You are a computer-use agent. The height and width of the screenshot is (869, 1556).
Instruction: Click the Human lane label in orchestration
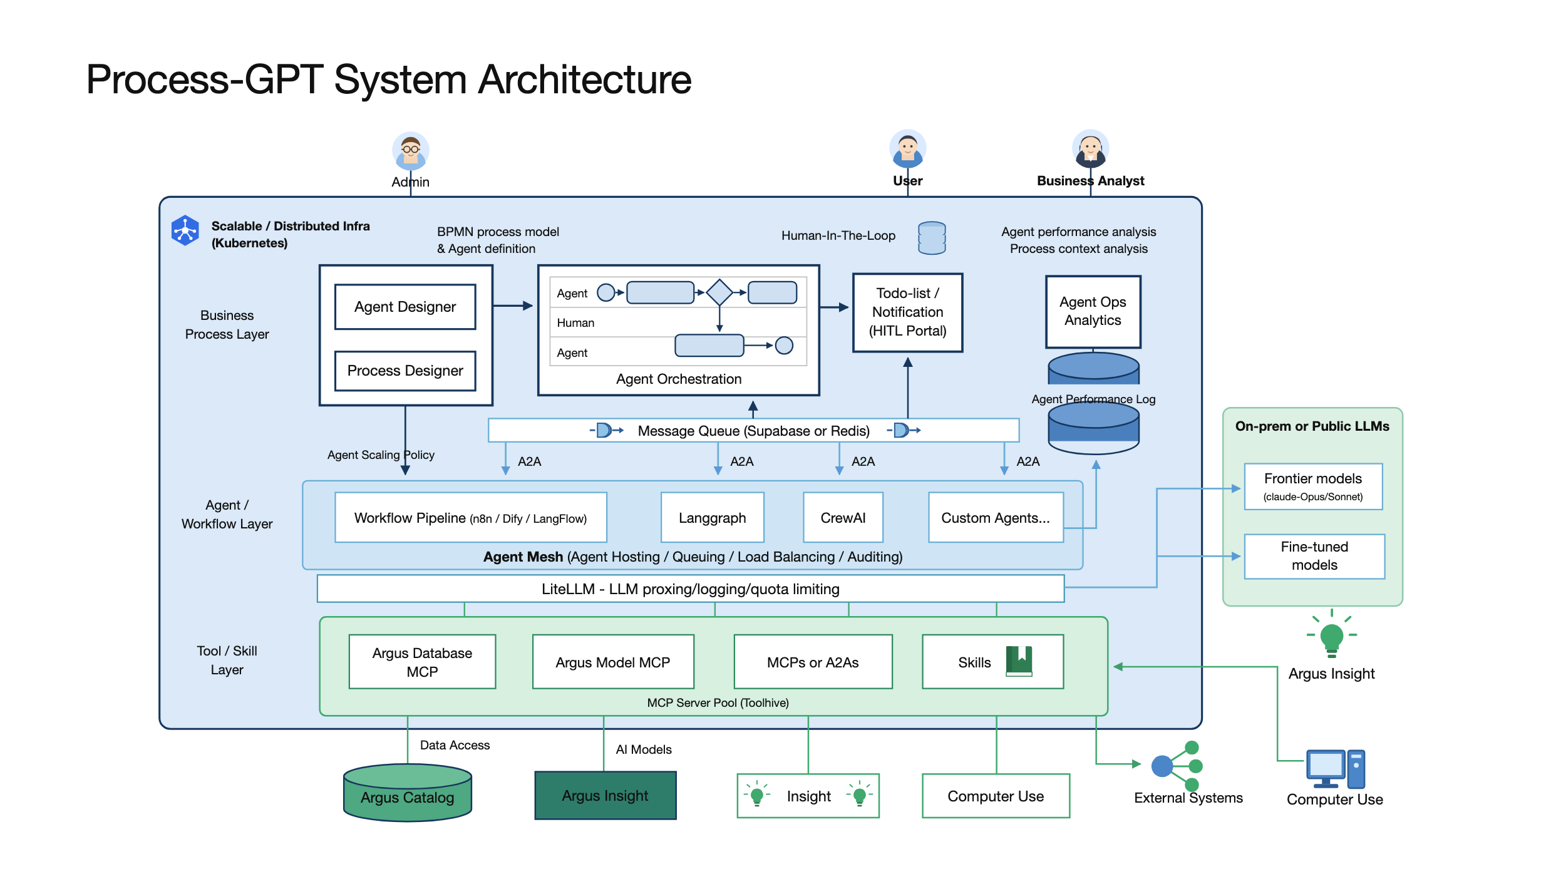pos(575,322)
